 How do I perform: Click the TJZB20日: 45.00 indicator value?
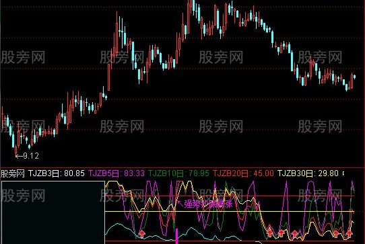243,173
